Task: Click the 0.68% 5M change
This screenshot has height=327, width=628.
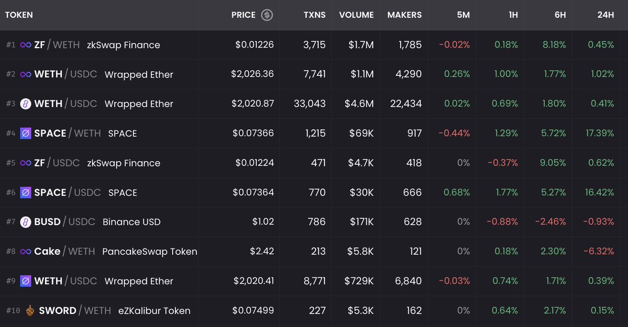Action: (x=457, y=193)
